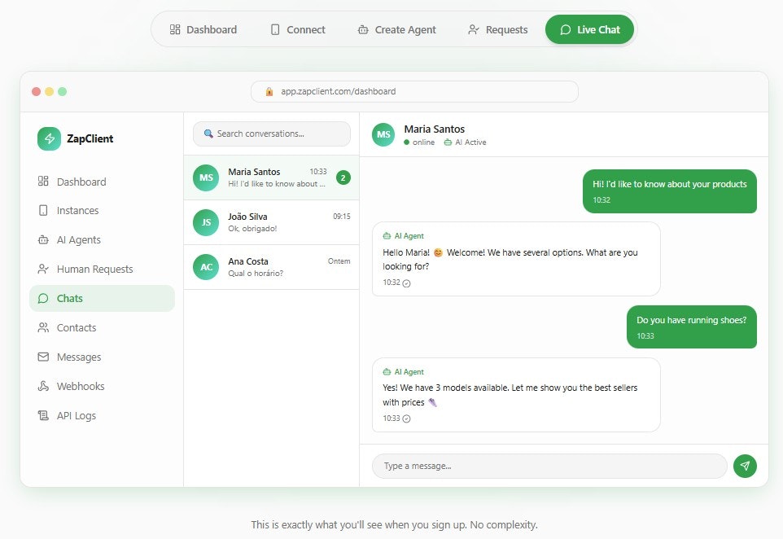Click the Type a message input field
The height and width of the screenshot is (539, 783).
click(549, 466)
